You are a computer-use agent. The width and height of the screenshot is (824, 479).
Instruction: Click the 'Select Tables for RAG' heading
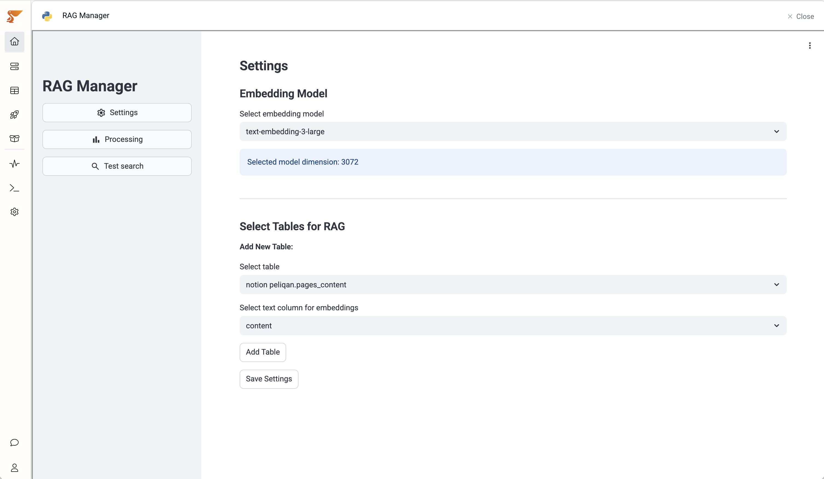pos(292,226)
